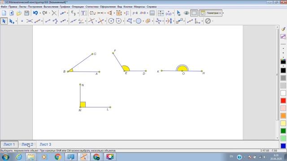Select the angle tool

pos(81,21)
